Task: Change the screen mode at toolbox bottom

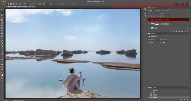Action: pyautogui.click(x=2, y=81)
